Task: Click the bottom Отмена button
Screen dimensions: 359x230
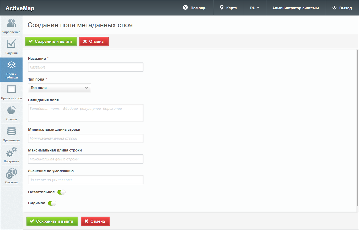Action: pyautogui.click(x=95, y=221)
